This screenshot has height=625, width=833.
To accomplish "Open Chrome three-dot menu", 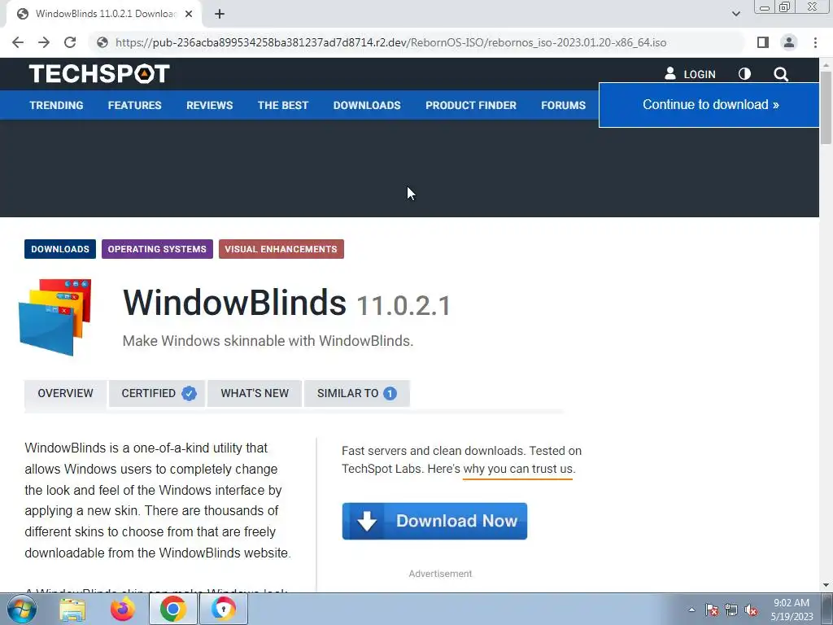I will 815,42.
